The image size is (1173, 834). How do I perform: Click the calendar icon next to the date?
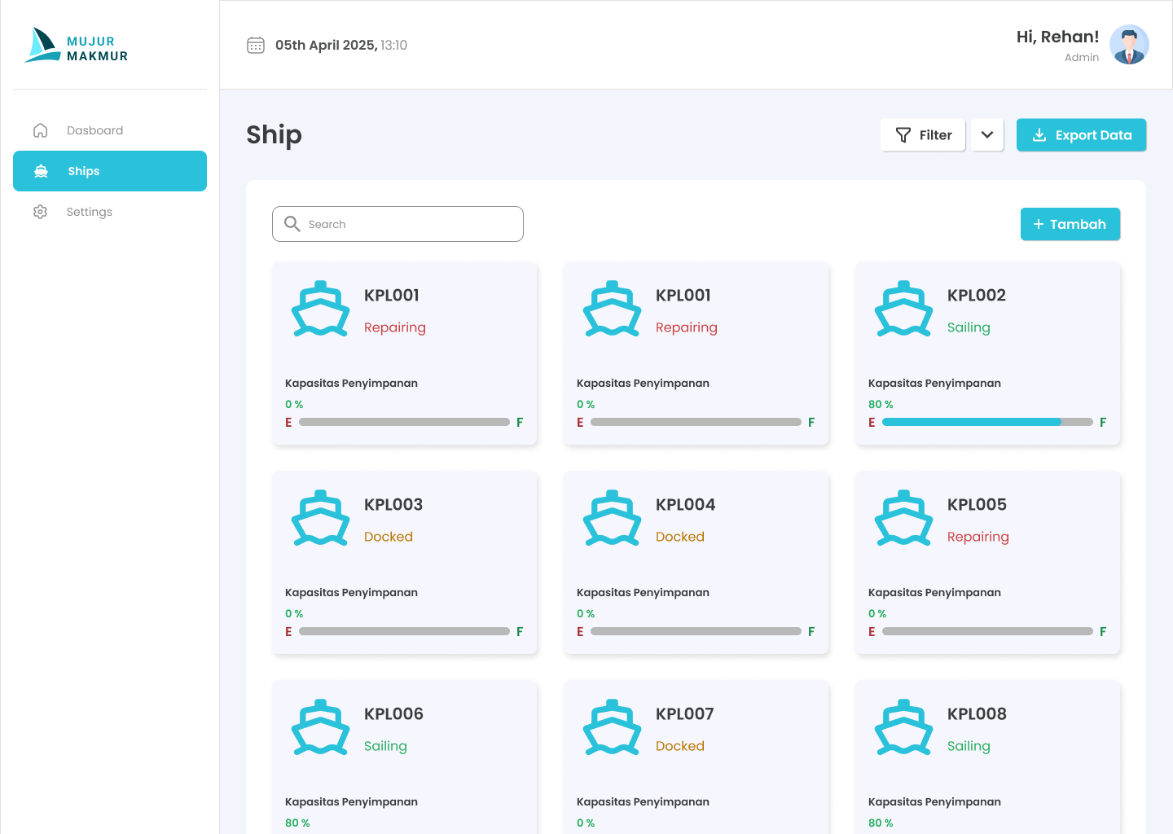[256, 45]
